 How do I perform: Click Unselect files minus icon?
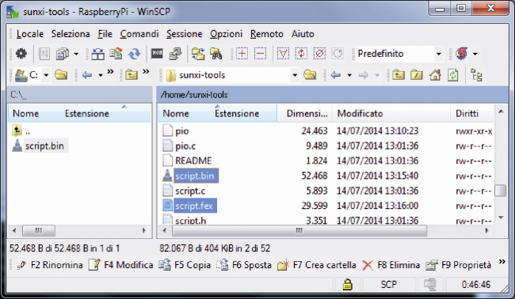(x=260, y=54)
